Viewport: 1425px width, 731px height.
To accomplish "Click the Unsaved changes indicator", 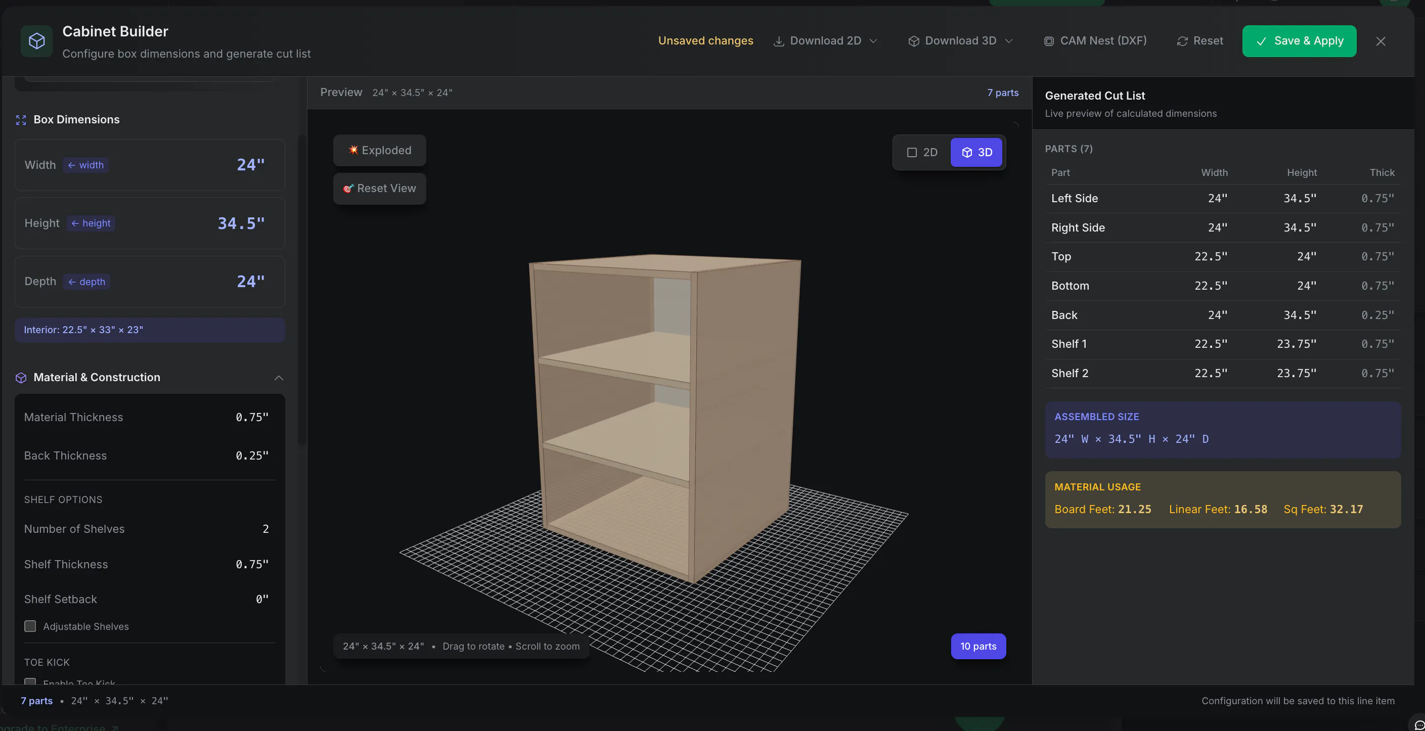I will (705, 41).
